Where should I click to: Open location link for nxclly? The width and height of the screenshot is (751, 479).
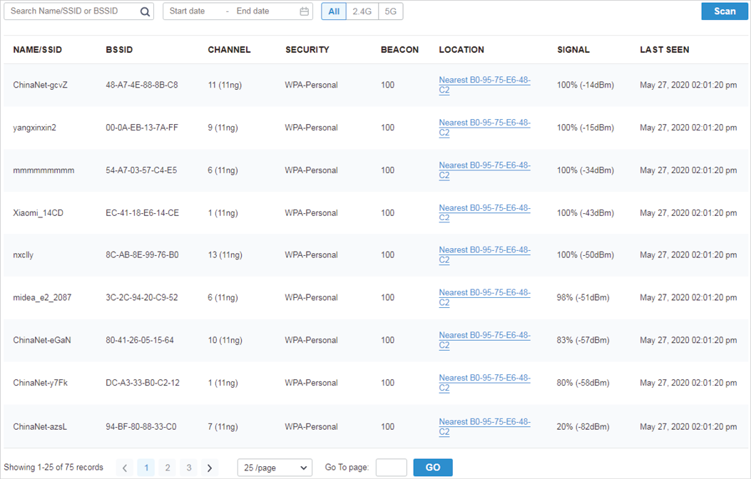[x=485, y=255]
